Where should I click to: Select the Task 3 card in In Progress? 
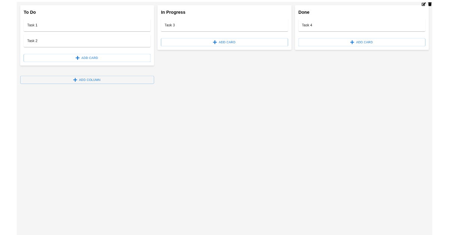point(224,25)
